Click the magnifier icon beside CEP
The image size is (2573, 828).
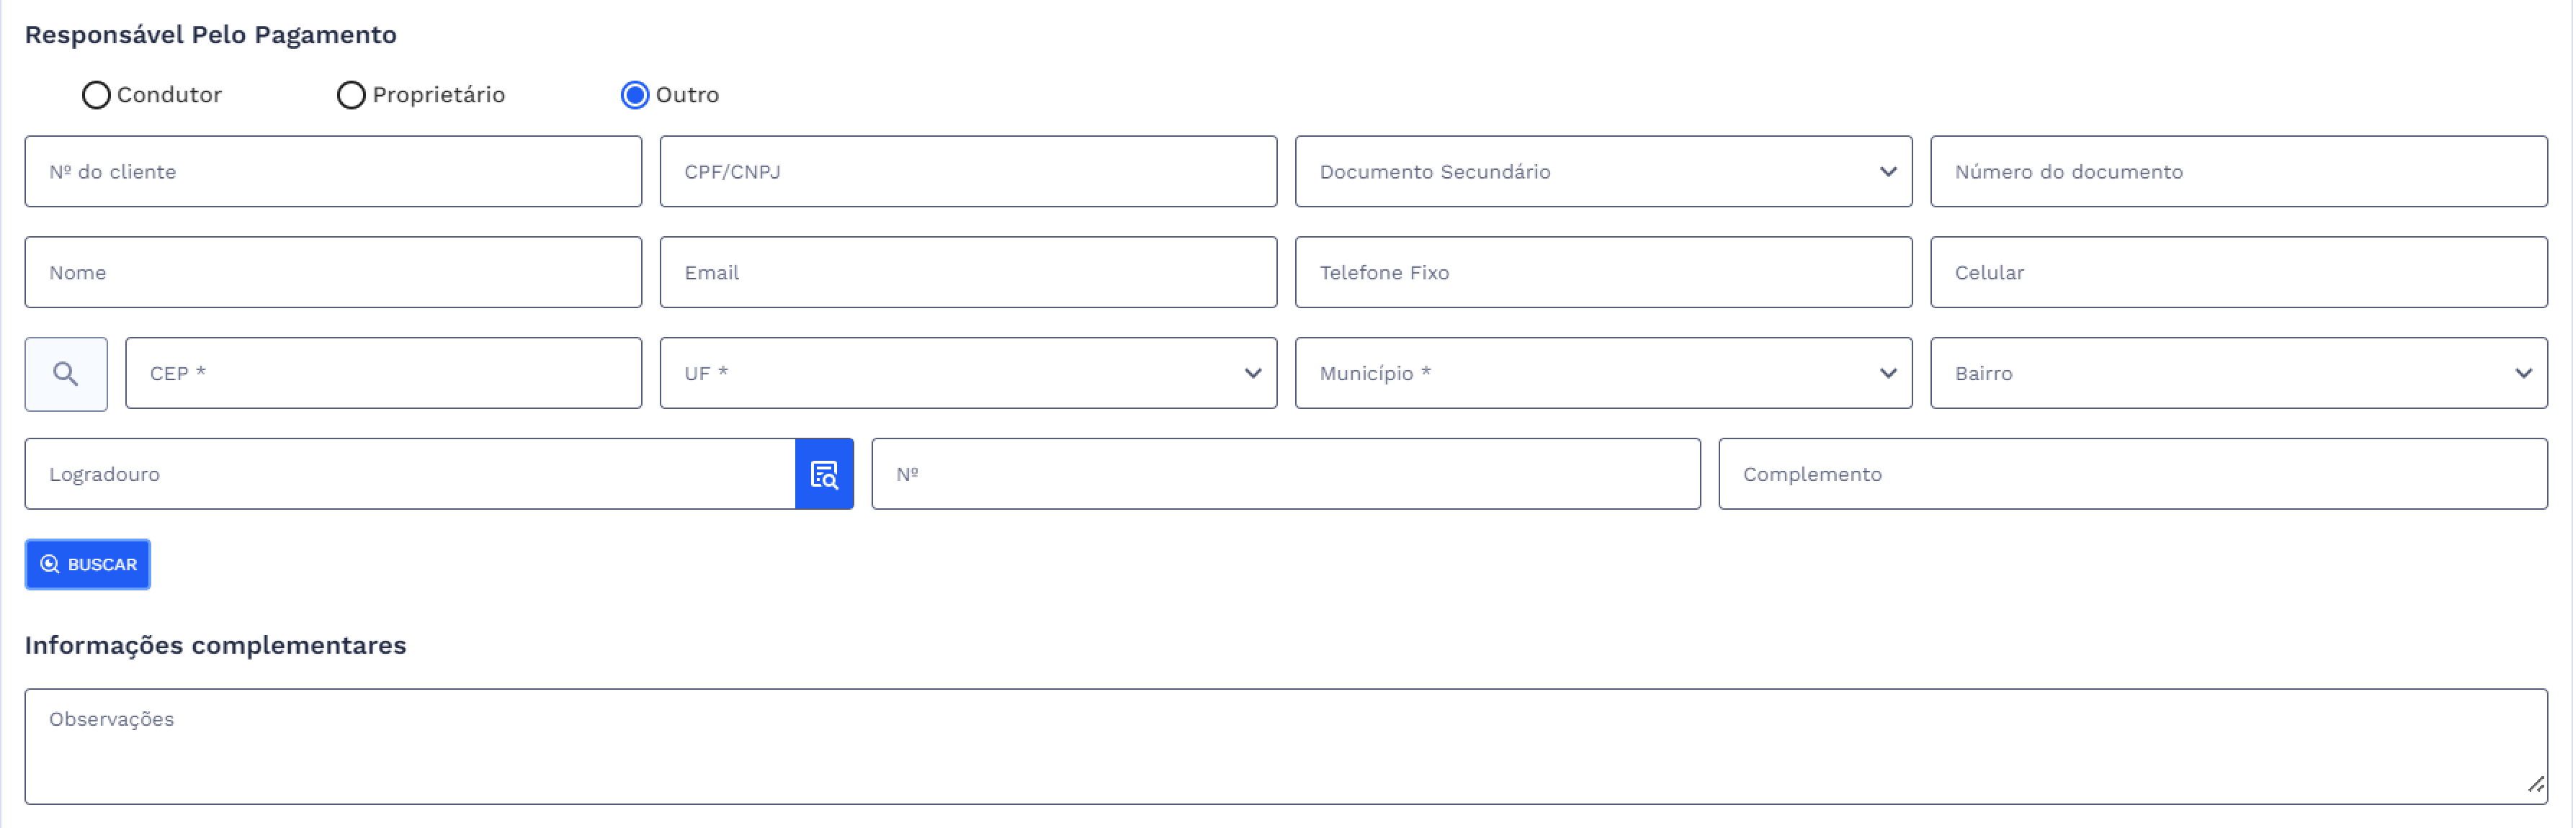click(66, 374)
